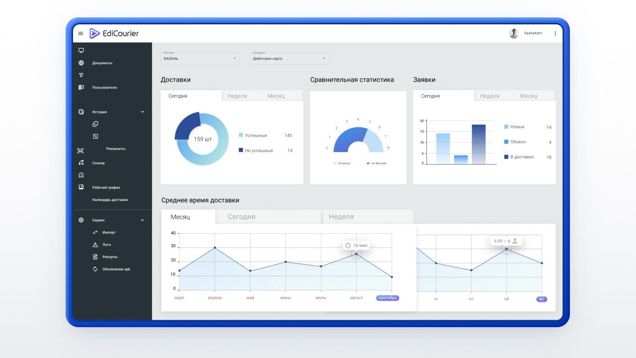
Task: Click the Обзвон legend color swatch
Action: tap(506, 142)
